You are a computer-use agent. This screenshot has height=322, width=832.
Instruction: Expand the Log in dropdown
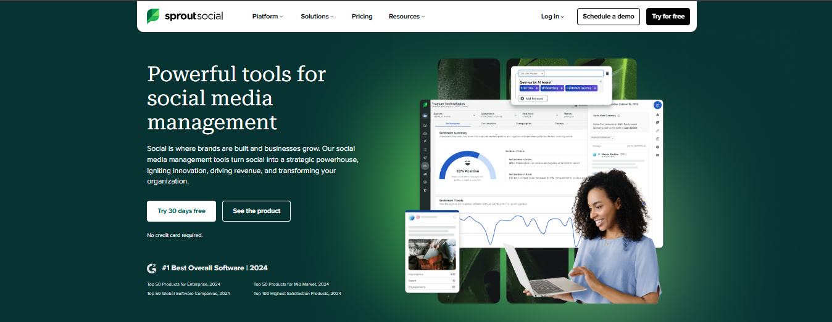(552, 17)
